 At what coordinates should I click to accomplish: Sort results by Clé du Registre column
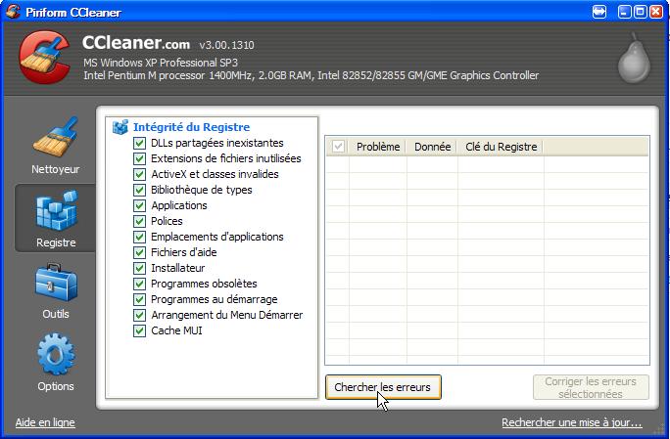pos(501,147)
